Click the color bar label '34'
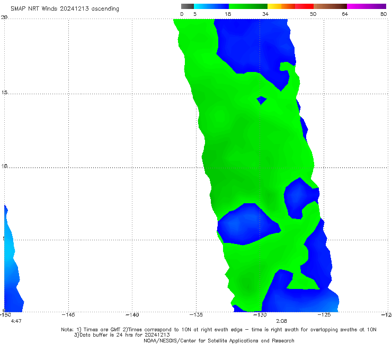This screenshot has height=344, width=392. click(265, 14)
